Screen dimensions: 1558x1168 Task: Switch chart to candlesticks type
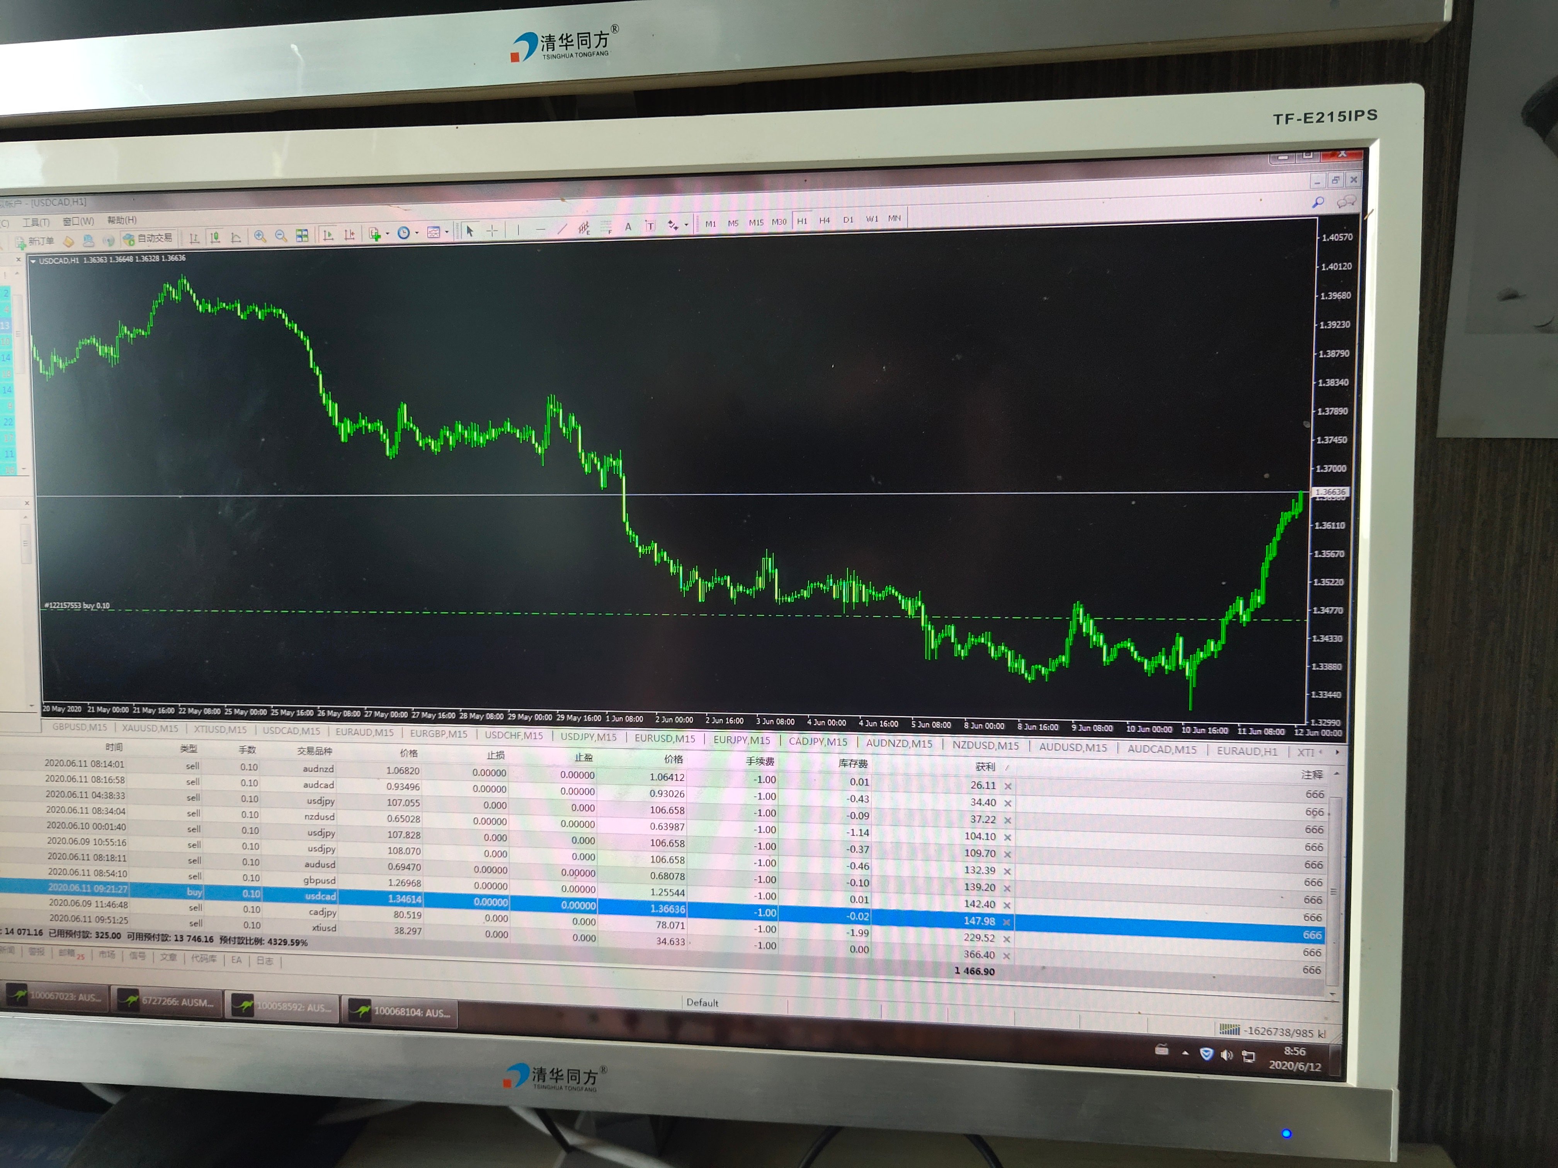click(215, 237)
